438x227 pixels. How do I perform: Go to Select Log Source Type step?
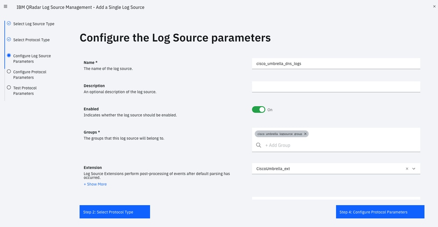(34, 24)
